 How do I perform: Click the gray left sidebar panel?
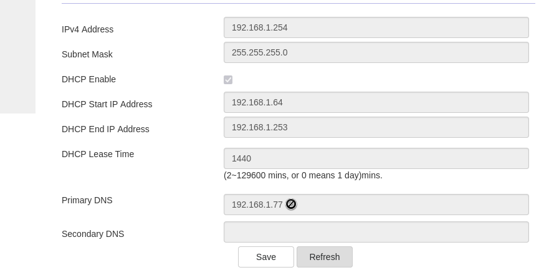click(x=17, y=56)
